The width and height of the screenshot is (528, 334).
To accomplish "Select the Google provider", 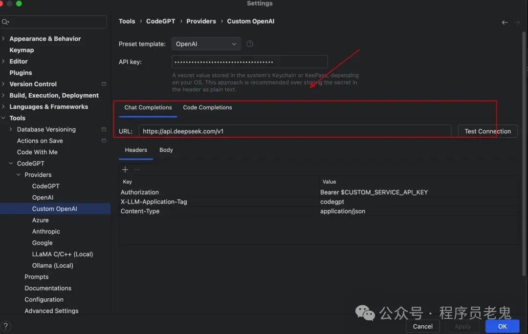I will pos(42,243).
